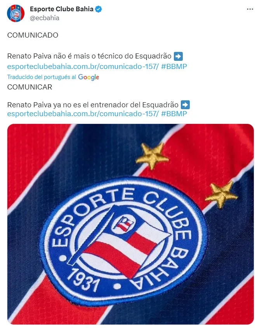260x328 pixels.
Task: Click the Google logo in translation notice
Action: [88, 77]
